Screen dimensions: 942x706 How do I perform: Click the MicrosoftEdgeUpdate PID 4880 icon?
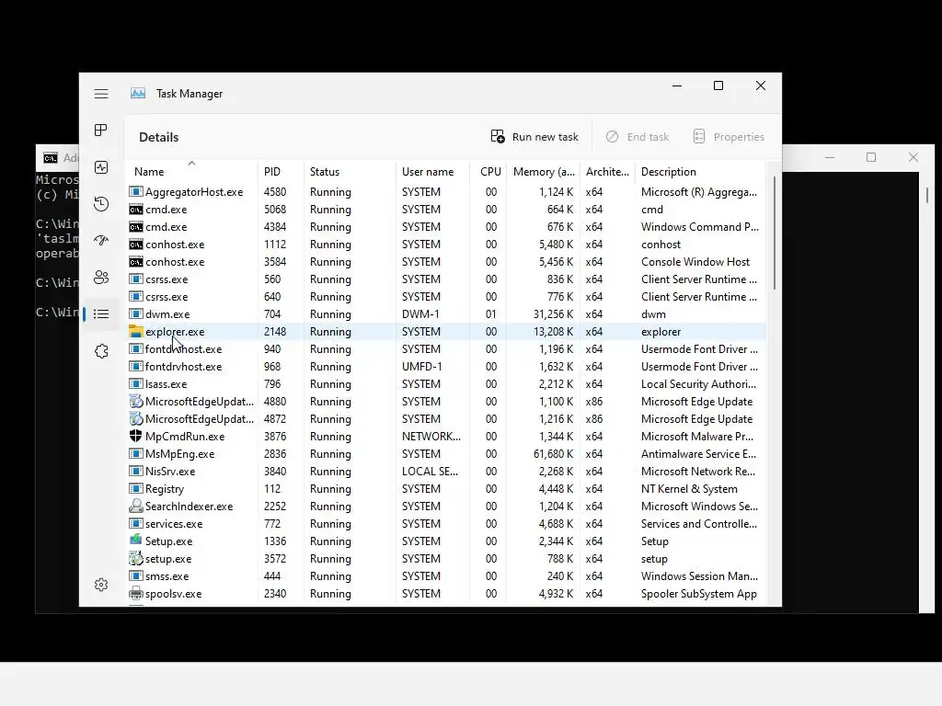(136, 402)
